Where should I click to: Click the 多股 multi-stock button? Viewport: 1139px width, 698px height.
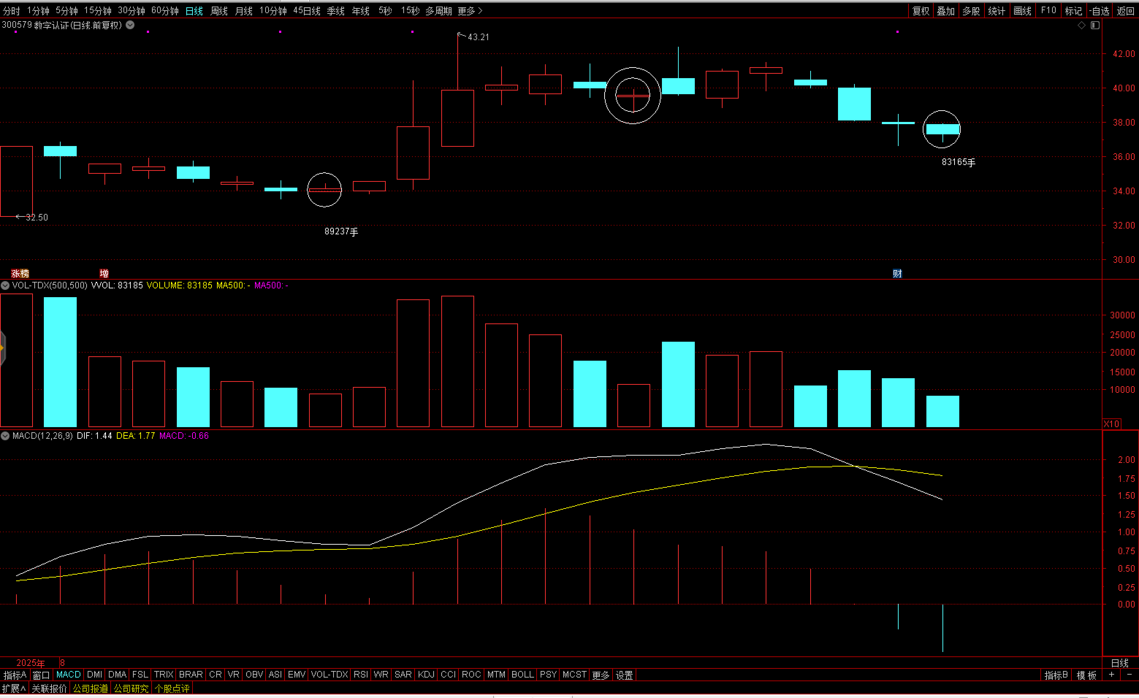click(x=971, y=11)
